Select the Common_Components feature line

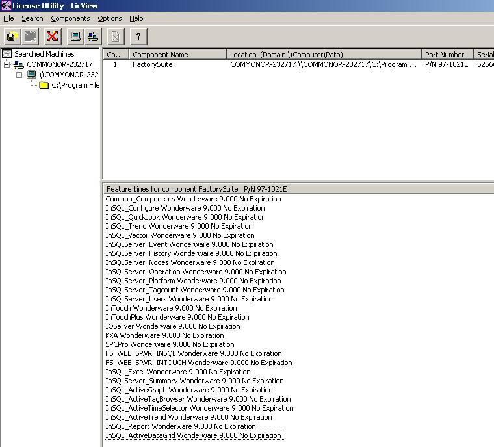[193, 199]
